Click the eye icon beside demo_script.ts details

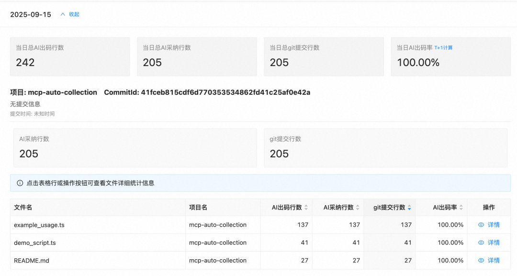pos(481,243)
